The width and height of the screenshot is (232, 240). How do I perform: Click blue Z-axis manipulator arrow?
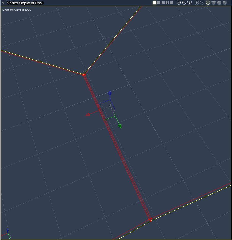point(110,93)
